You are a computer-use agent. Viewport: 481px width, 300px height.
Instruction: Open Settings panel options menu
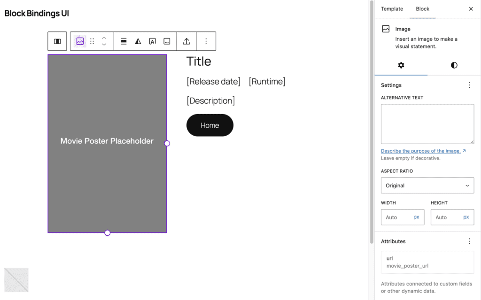tap(469, 85)
